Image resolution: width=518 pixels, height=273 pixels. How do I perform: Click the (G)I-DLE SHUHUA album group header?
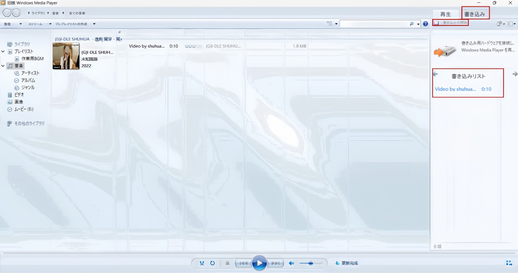tap(89, 39)
